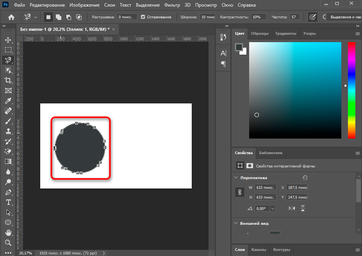
Task: Select the Zoom magnifier tool
Action: pyautogui.click(x=8, y=243)
